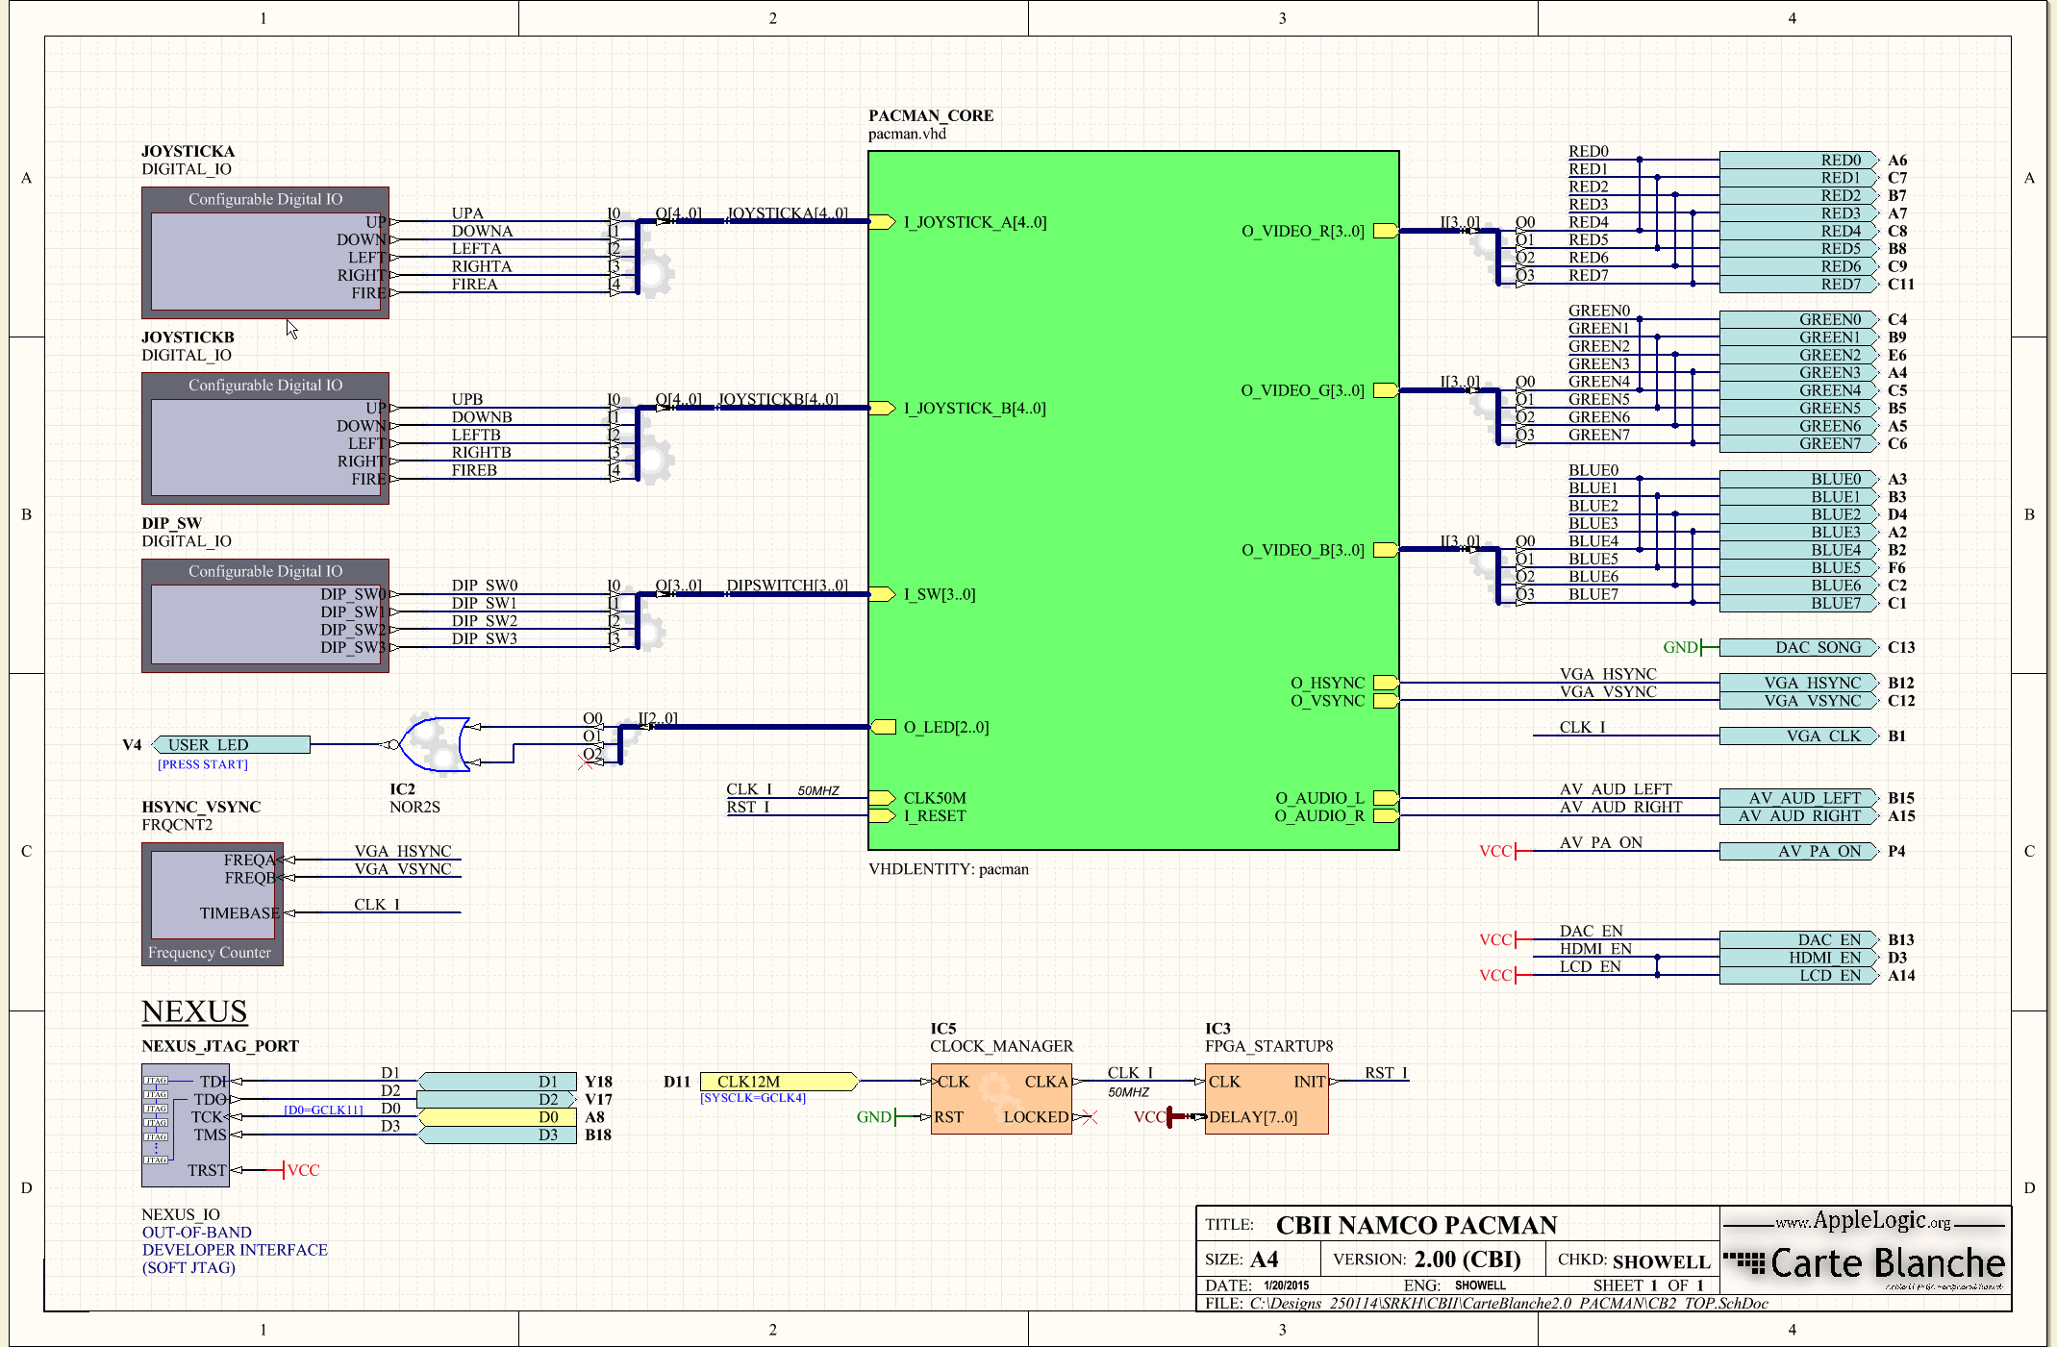Select the FPGA_STARTUP8 IC3 block

(x=1267, y=1099)
